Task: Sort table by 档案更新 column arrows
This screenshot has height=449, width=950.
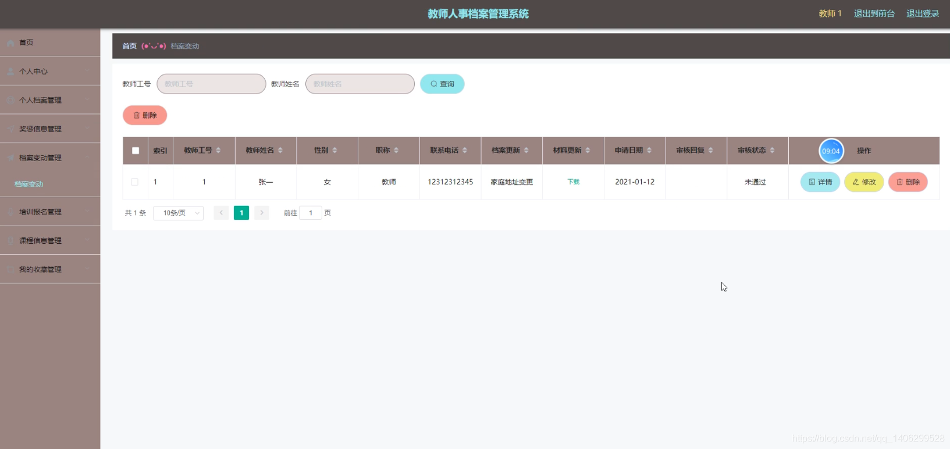Action: pos(526,151)
